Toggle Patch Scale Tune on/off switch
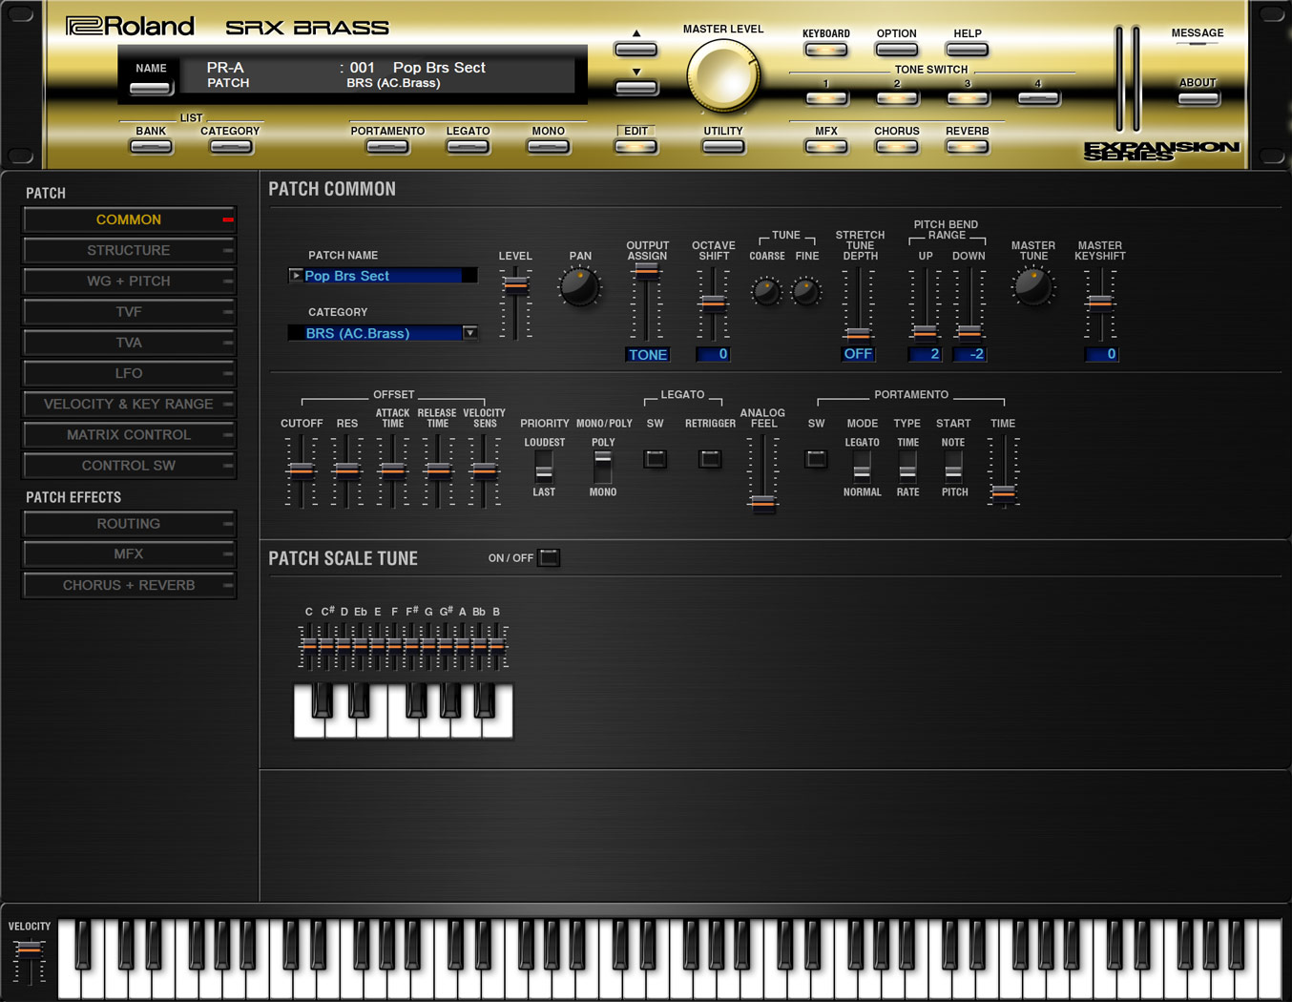 click(549, 557)
